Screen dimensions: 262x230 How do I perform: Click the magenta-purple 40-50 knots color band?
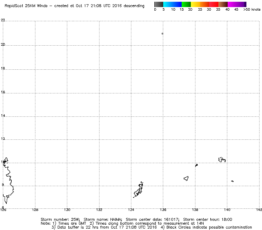[237, 4]
